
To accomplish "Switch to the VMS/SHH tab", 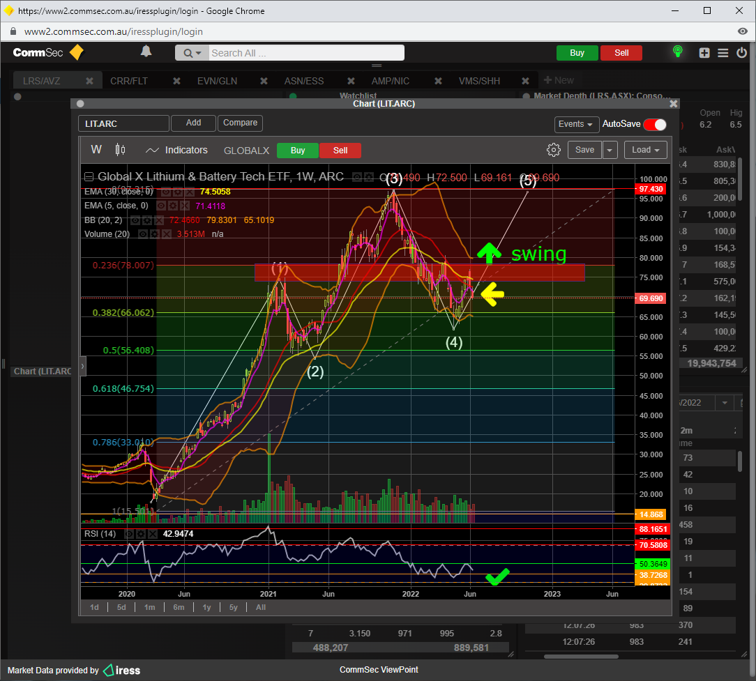I will (x=479, y=81).
